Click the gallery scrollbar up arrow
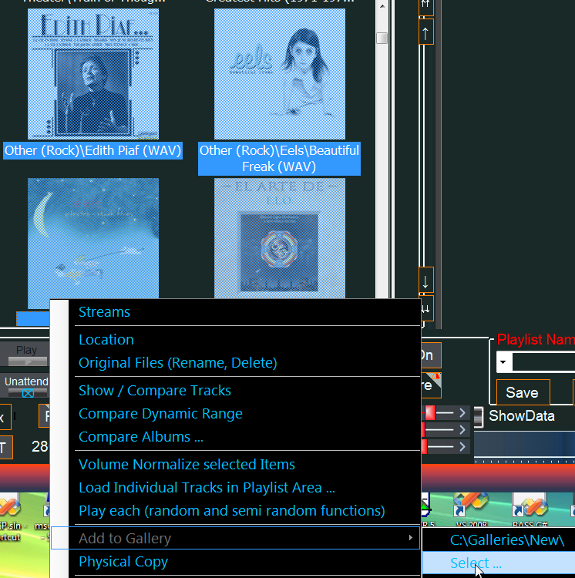Screen dimensions: 575x578 click(382, 6)
